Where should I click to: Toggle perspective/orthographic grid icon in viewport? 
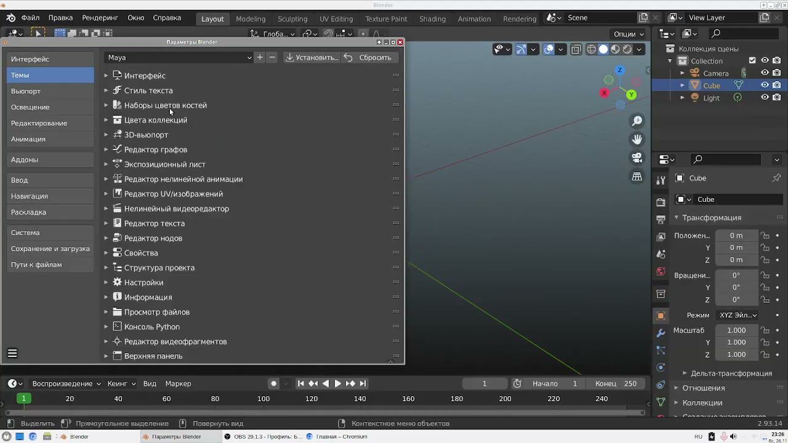click(x=637, y=177)
